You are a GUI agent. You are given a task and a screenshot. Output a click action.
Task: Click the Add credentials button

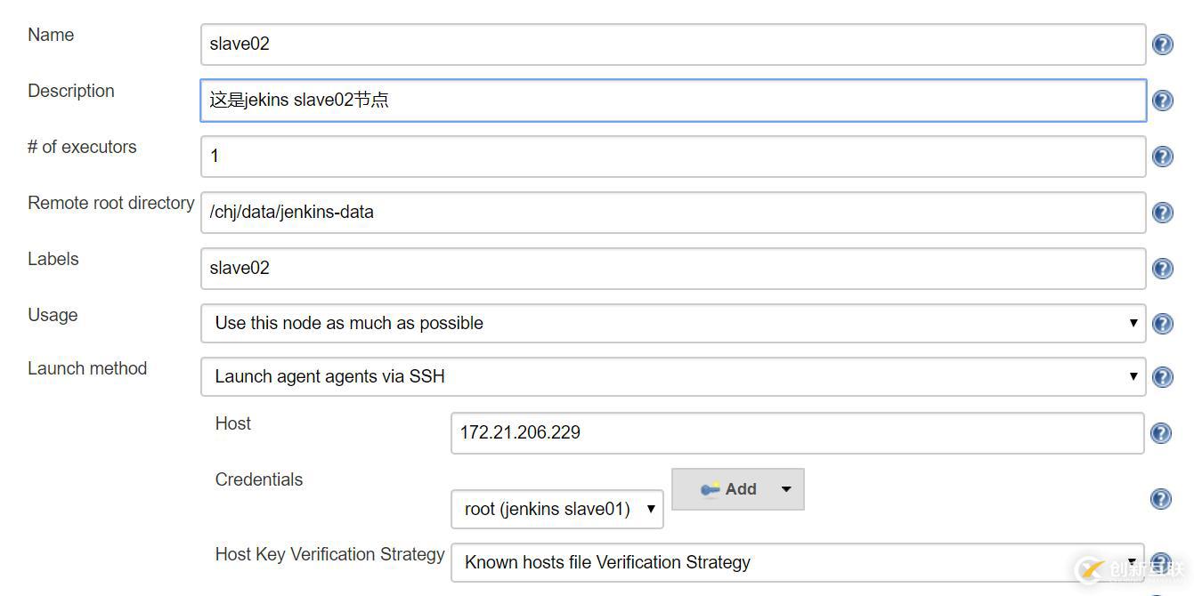[730, 489]
